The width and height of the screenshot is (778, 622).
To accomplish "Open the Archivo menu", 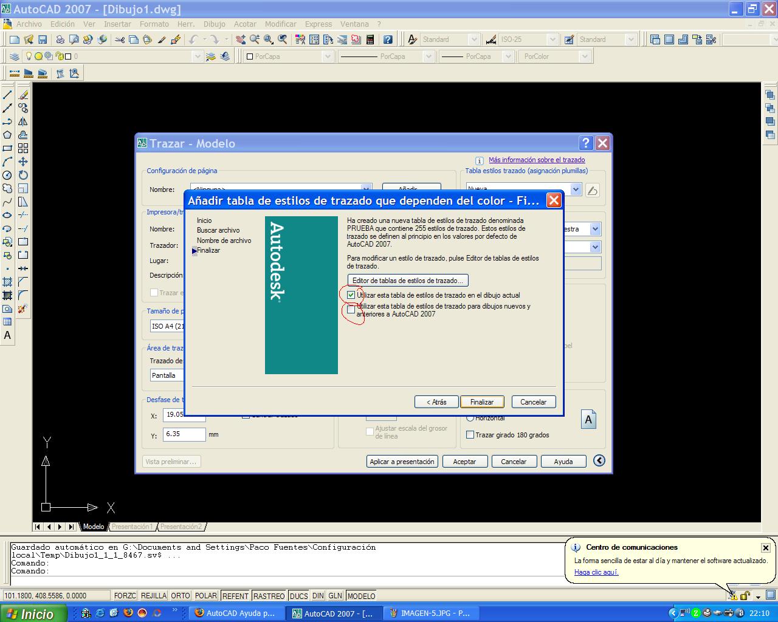I will tap(29, 24).
